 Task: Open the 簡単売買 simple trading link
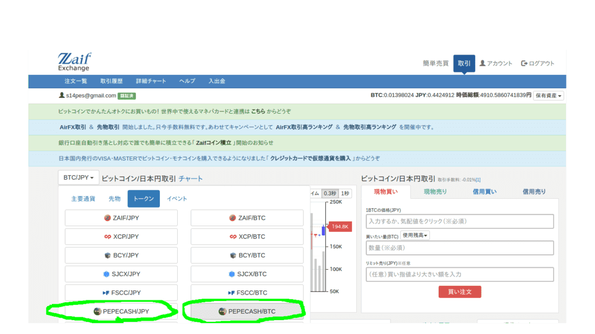point(436,63)
